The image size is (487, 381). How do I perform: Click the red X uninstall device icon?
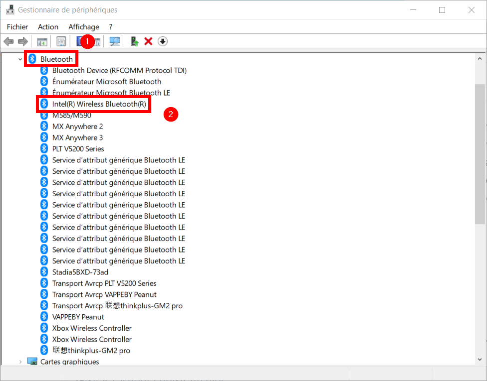148,41
